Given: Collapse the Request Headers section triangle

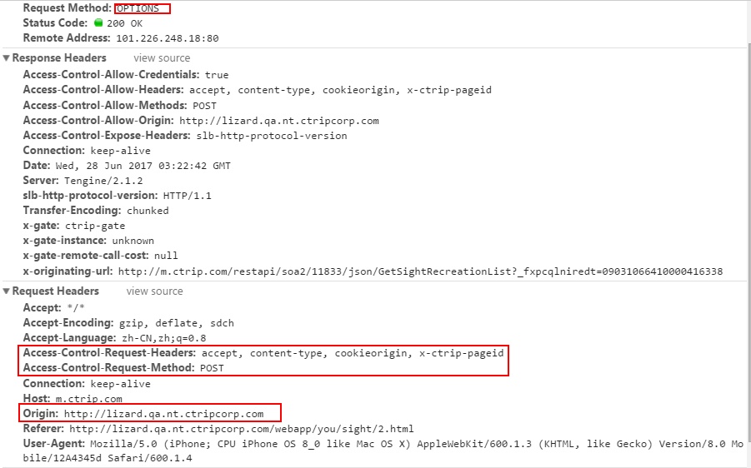Looking at the screenshot, I should click(x=7, y=291).
